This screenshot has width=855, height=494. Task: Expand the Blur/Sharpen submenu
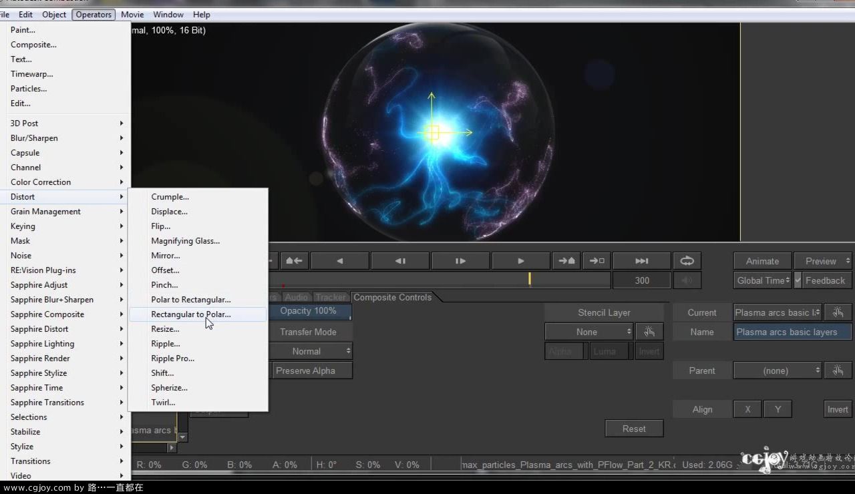pos(65,138)
